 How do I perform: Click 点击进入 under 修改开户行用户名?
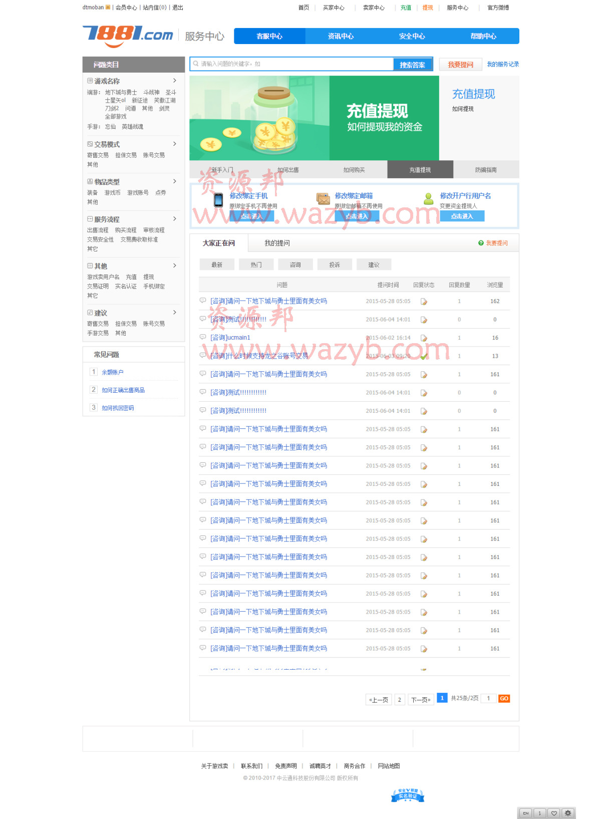462,216
